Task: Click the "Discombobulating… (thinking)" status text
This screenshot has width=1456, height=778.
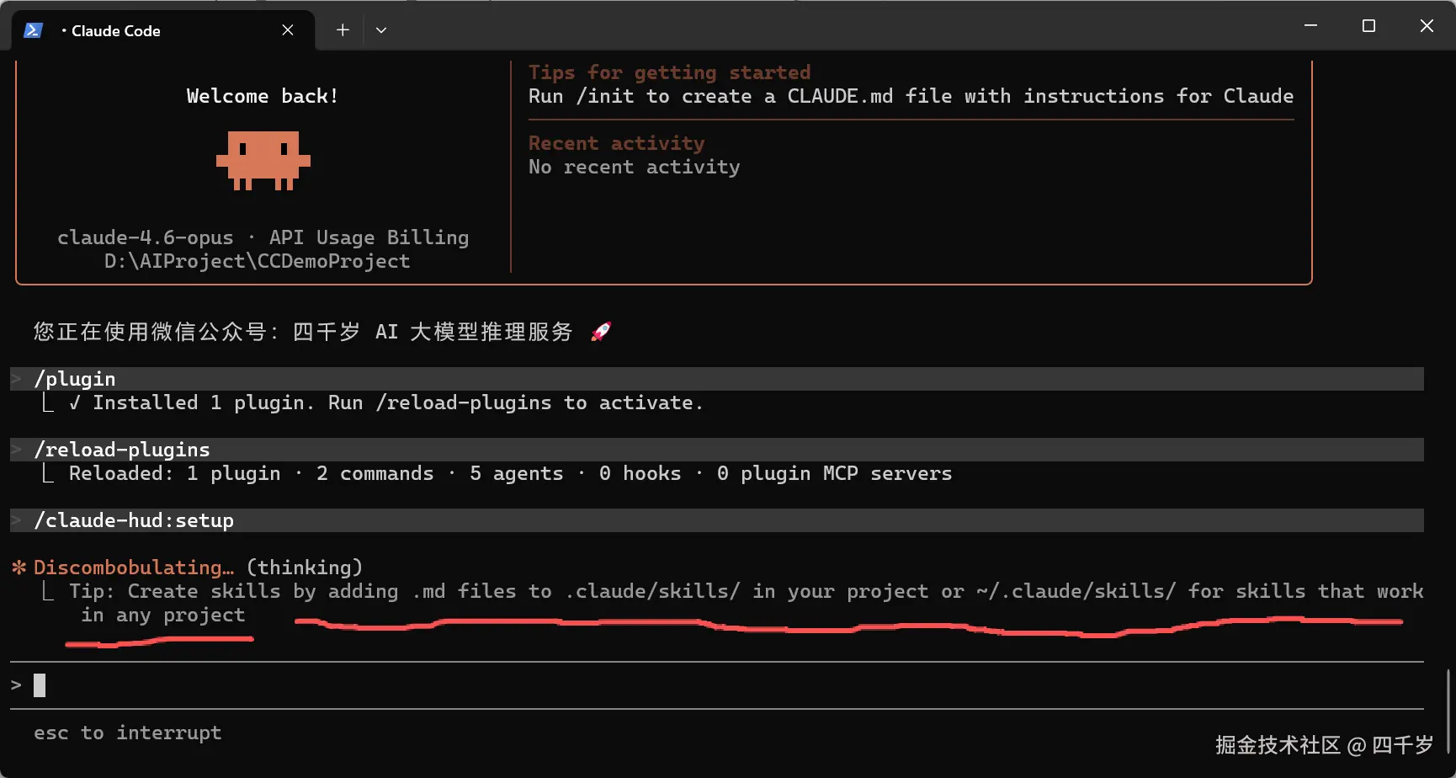Action: tap(198, 568)
